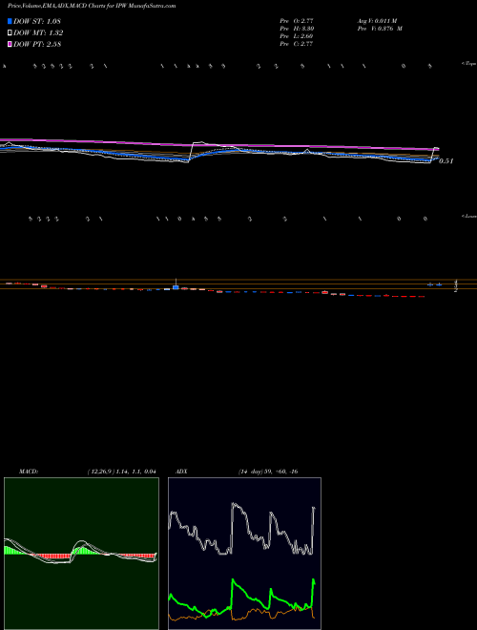Click the 'Tops' label at right edge
477x630 pixels.
coord(469,64)
